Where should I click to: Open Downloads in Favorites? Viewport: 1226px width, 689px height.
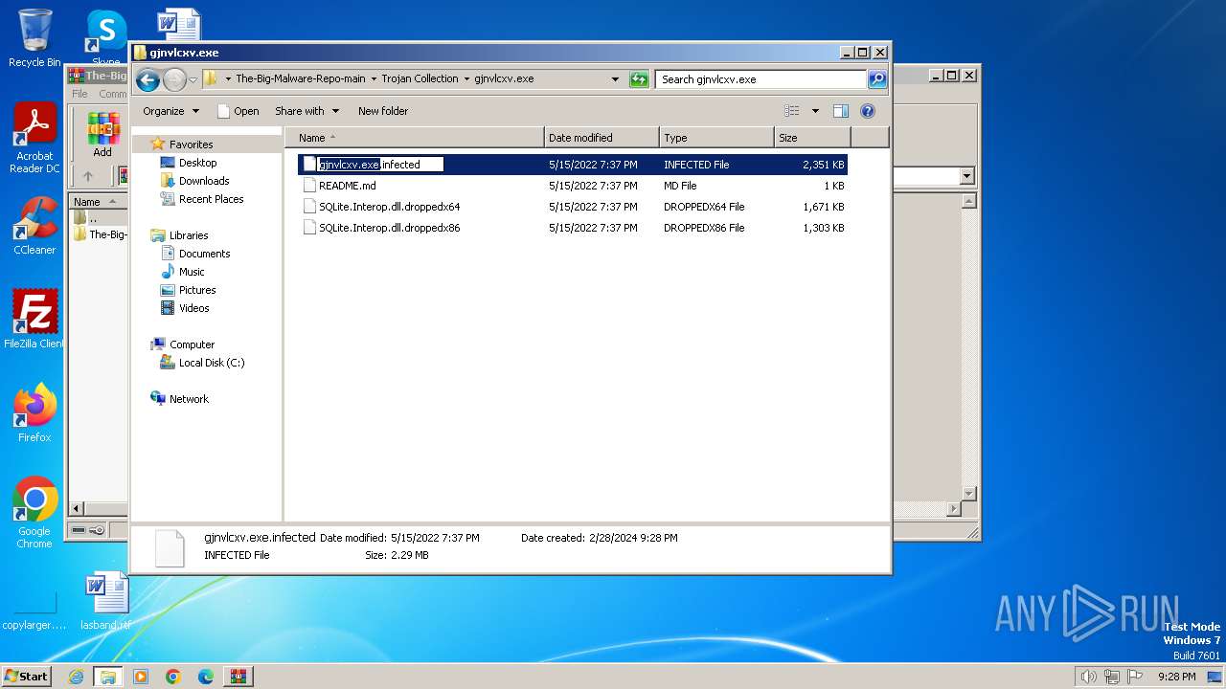(x=203, y=181)
